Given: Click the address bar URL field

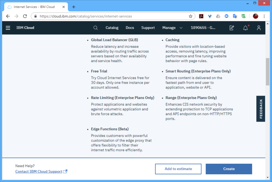Looking at the screenshot, I should click(x=113, y=16).
